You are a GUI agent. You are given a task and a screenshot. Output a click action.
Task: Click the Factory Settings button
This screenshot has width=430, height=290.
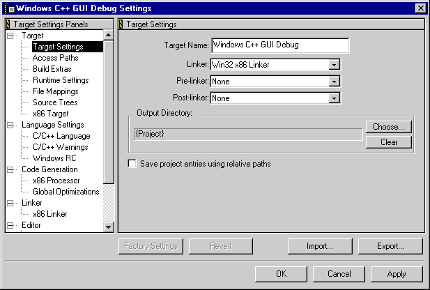point(151,246)
